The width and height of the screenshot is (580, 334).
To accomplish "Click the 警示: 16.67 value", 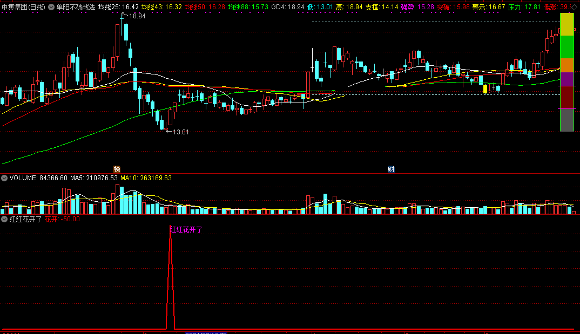I will (x=489, y=7).
